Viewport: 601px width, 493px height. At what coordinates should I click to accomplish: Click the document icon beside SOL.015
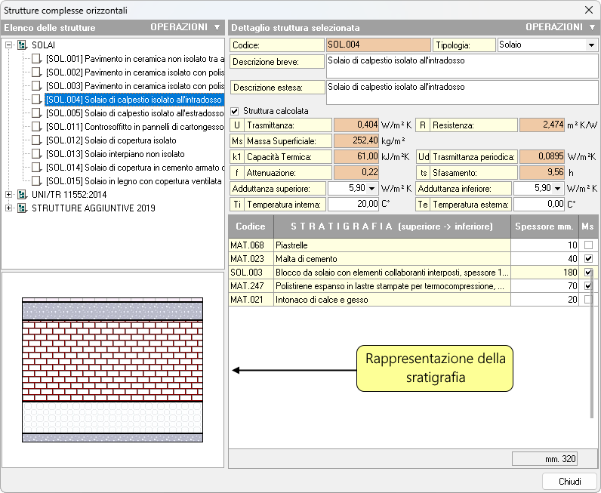click(36, 181)
